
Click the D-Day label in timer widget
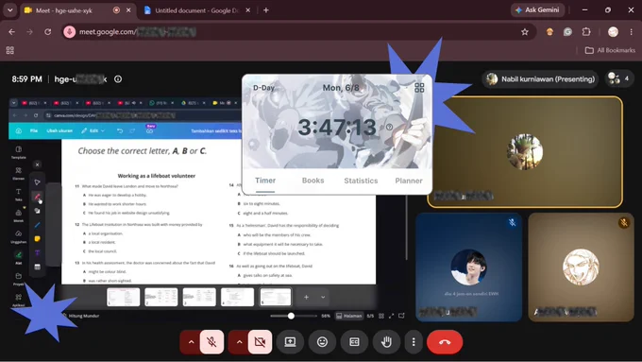[x=263, y=88]
